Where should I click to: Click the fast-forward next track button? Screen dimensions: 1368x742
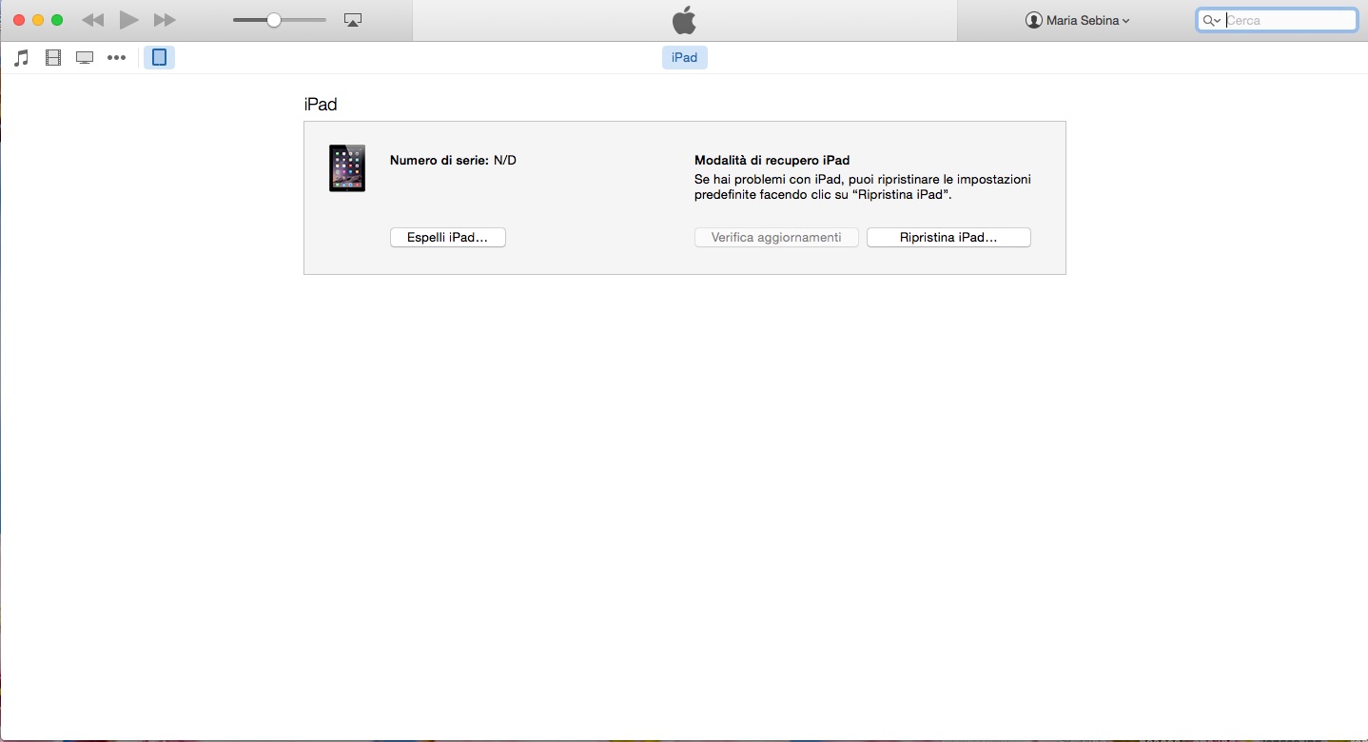coord(165,20)
